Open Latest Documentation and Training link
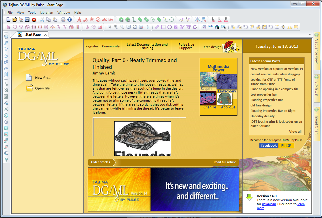 pos(147,46)
